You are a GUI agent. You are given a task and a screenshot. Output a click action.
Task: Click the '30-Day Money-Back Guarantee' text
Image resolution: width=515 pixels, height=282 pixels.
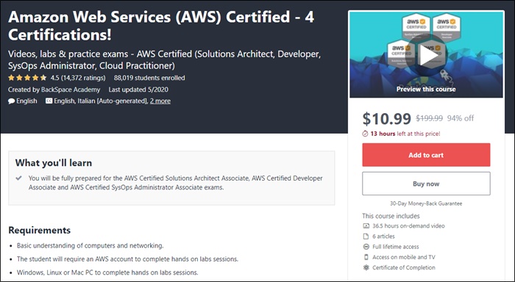426,203
